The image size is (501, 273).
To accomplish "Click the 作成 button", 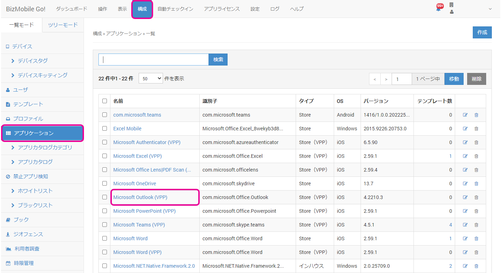I will click(482, 32).
